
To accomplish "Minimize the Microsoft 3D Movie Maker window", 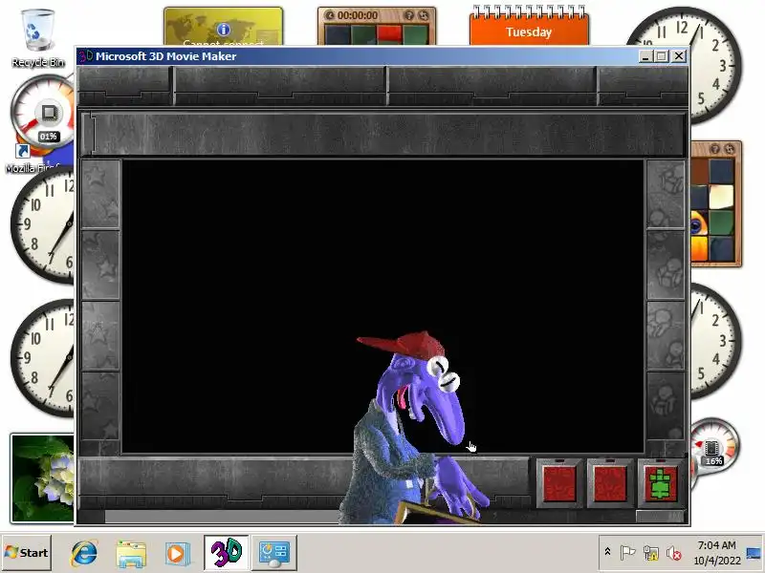I will pyautogui.click(x=646, y=56).
